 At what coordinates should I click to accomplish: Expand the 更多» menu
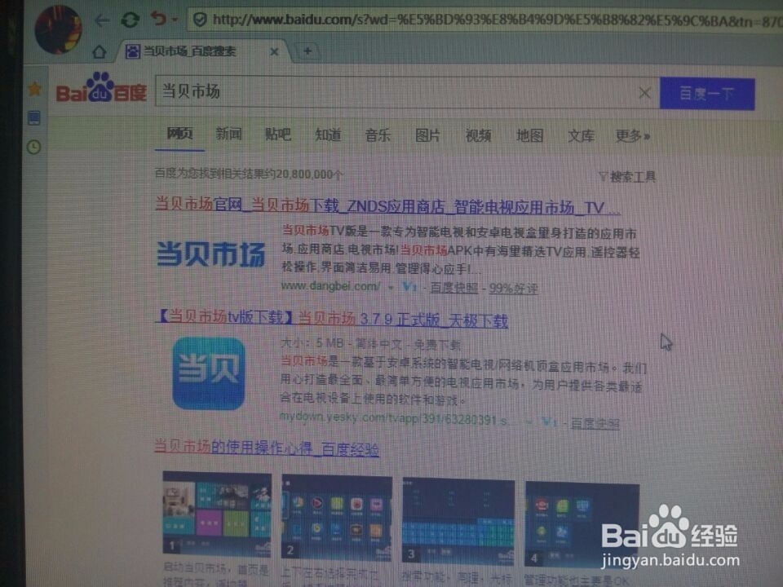pyautogui.click(x=632, y=136)
